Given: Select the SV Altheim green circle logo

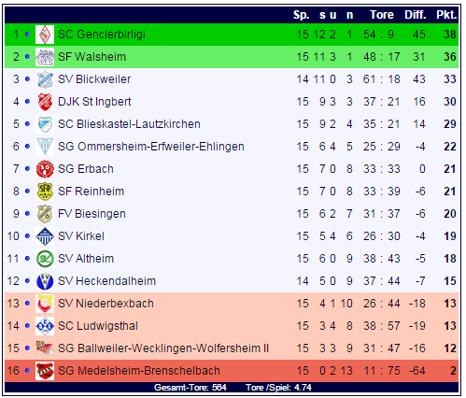Looking at the screenshot, I should pos(45,259).
